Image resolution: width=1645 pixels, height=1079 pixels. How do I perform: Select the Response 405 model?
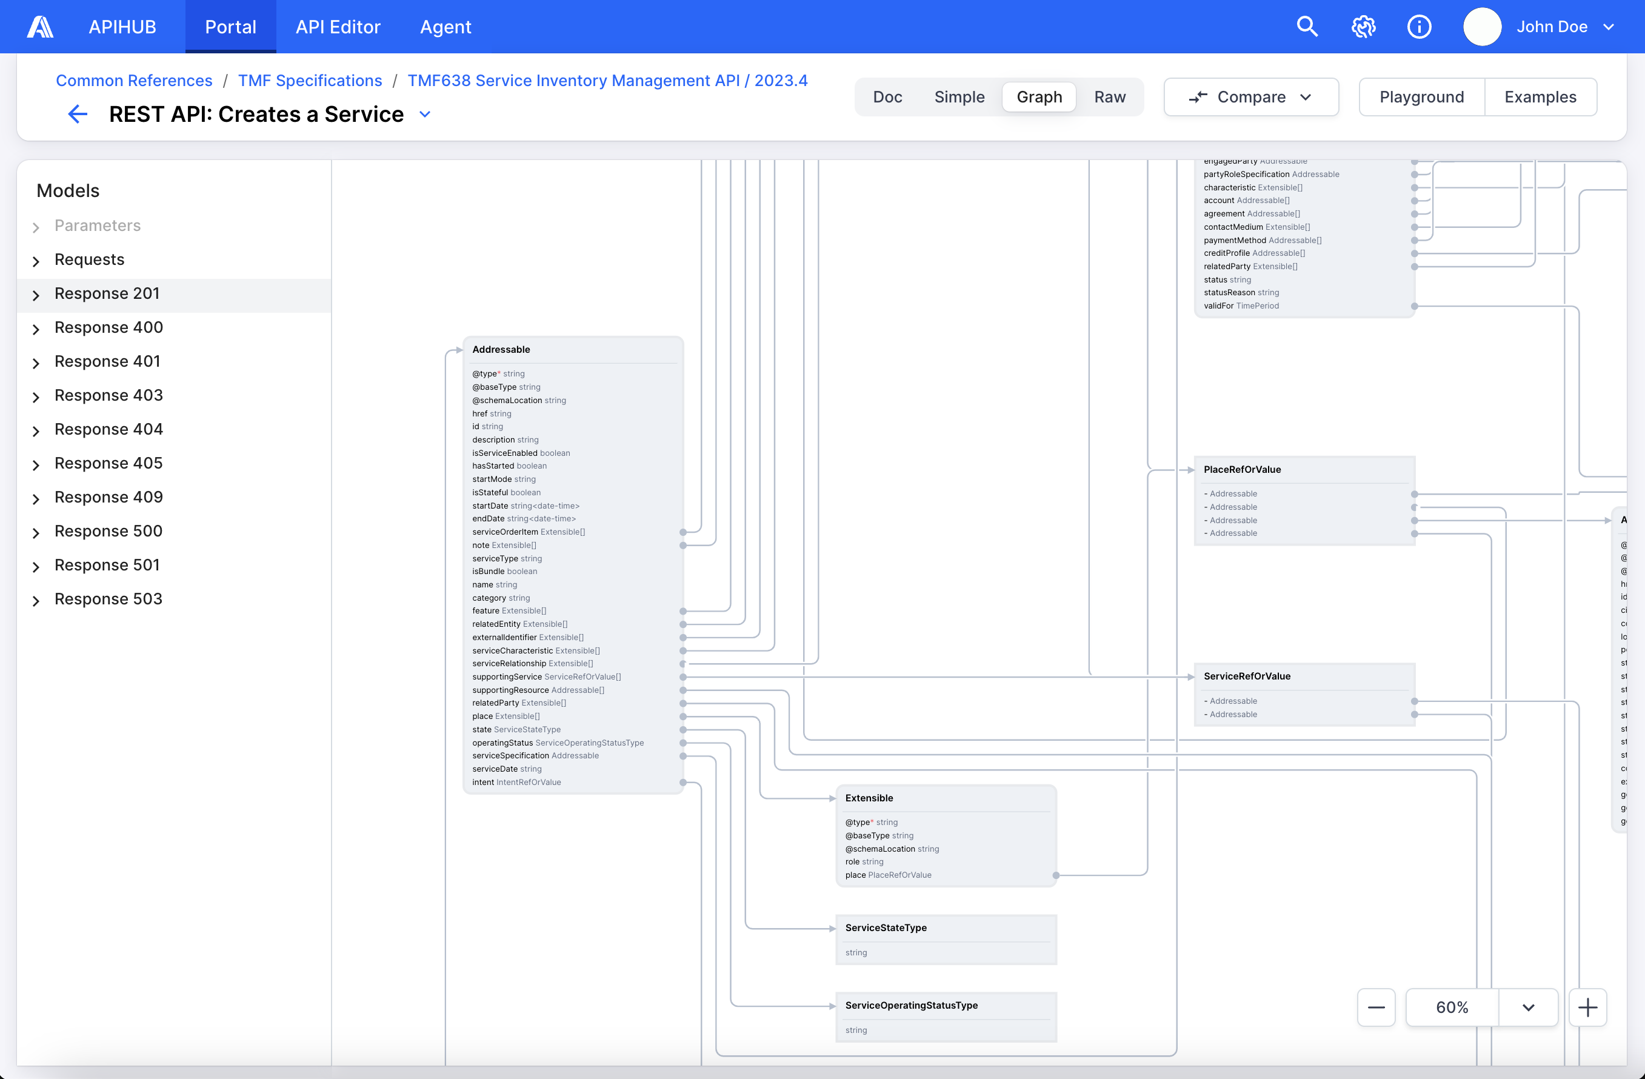coord(108,463)
